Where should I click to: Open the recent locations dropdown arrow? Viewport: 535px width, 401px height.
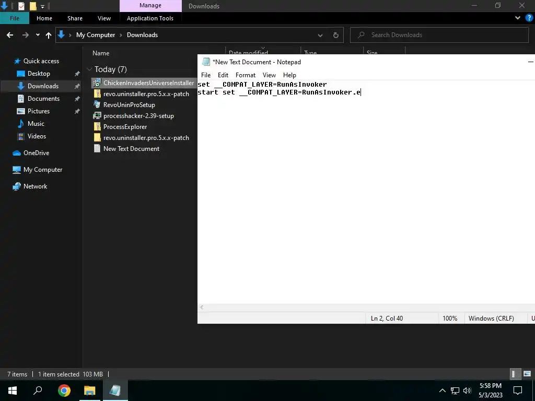(x=38, y=35)
